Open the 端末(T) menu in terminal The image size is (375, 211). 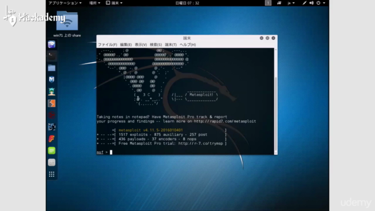pos(171,45)
